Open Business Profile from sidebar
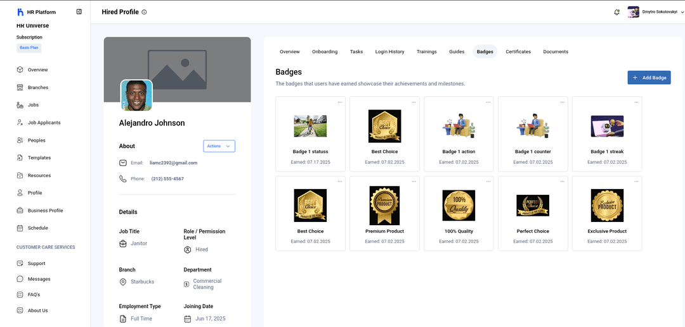The height and width of the screenshot is (327, 685). pos(45,211)
